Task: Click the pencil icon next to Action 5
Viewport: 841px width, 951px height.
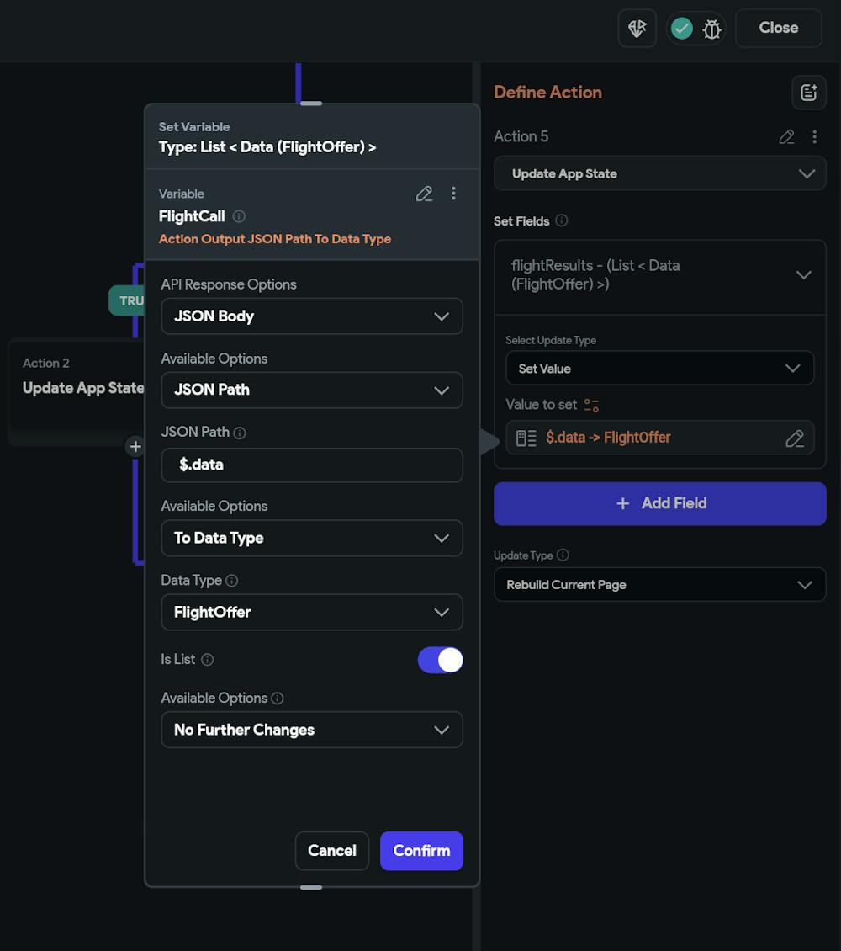Action: pos(786,136)
